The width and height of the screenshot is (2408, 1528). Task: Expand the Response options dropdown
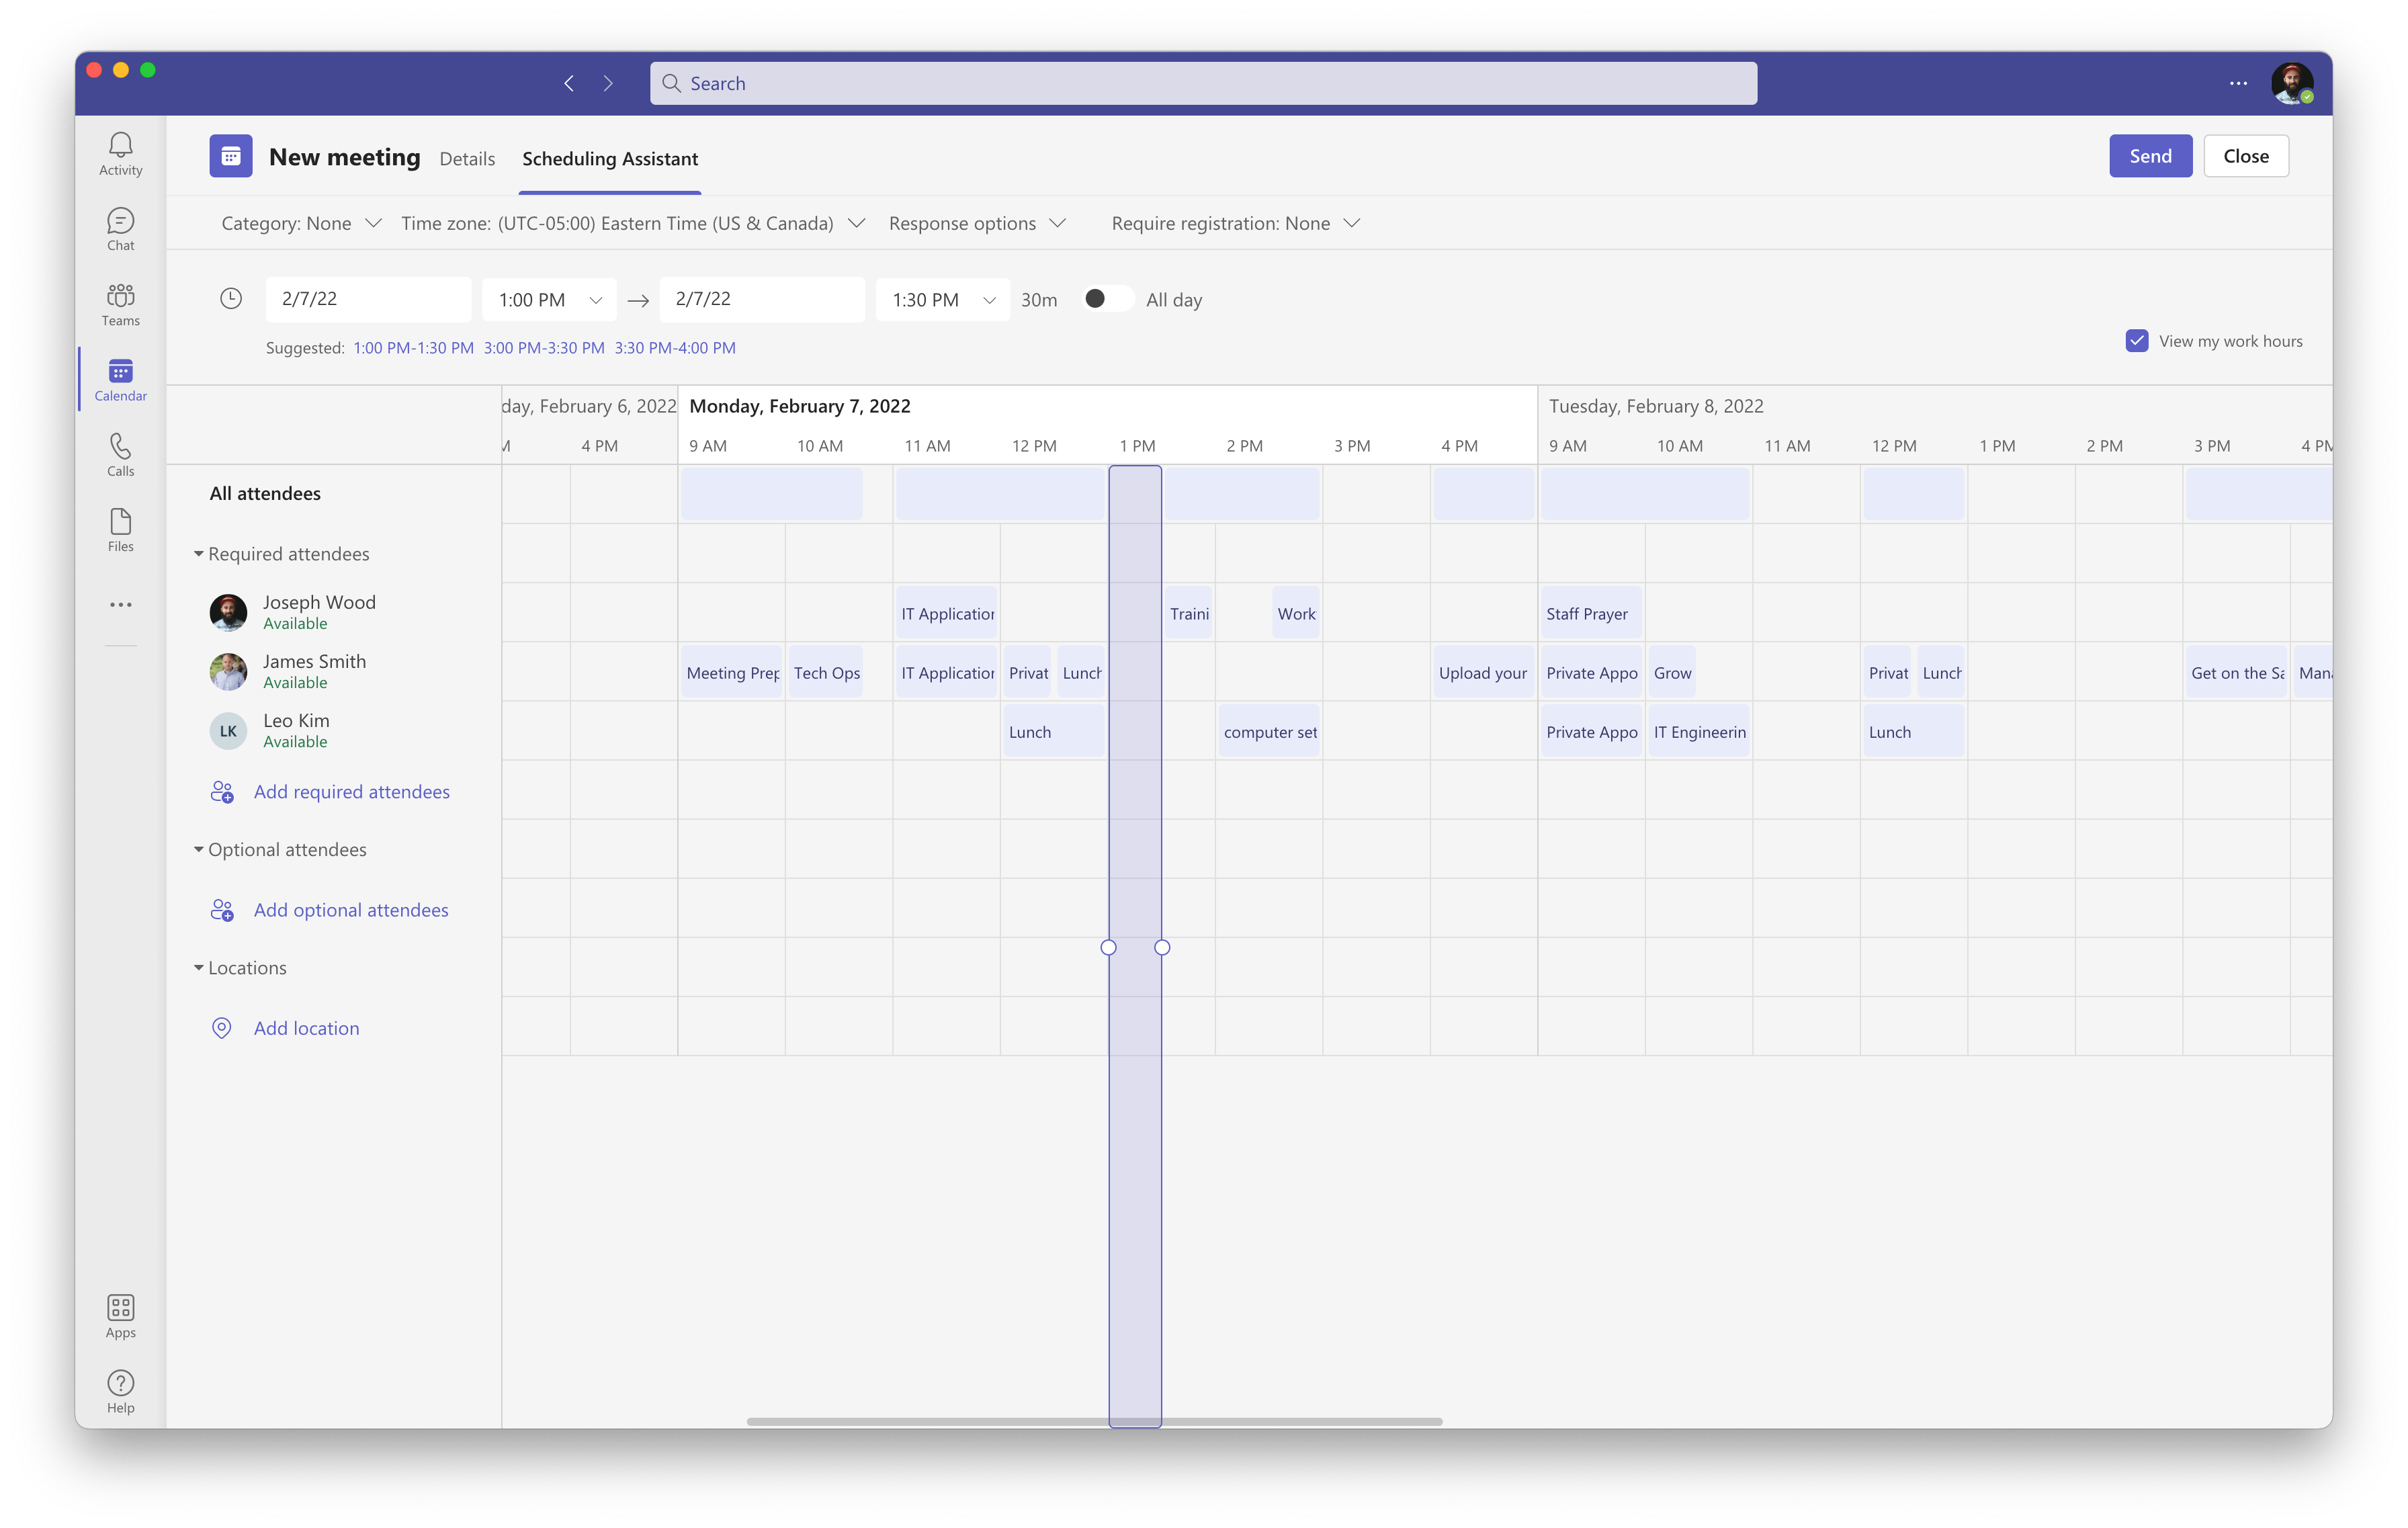click(x=978, y=223)
